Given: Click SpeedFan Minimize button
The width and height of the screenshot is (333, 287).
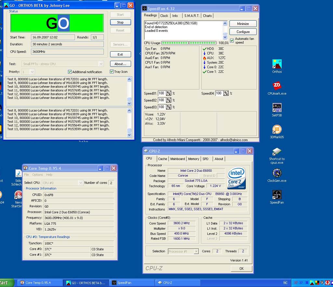Looking at the screenshot, I should tap(243, 24).
